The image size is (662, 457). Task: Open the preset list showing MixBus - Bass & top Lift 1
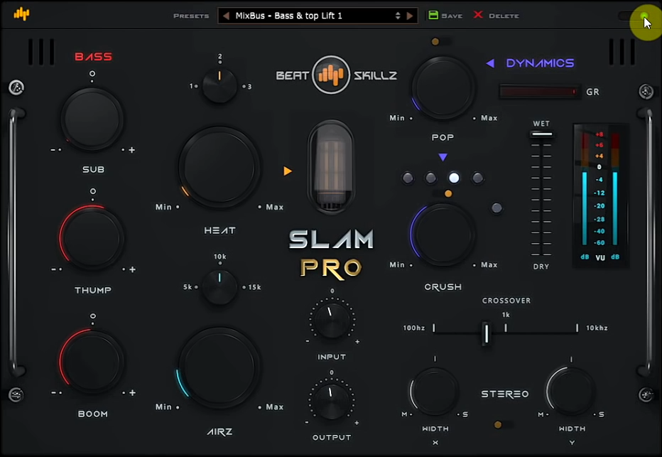tap(318, 16)
